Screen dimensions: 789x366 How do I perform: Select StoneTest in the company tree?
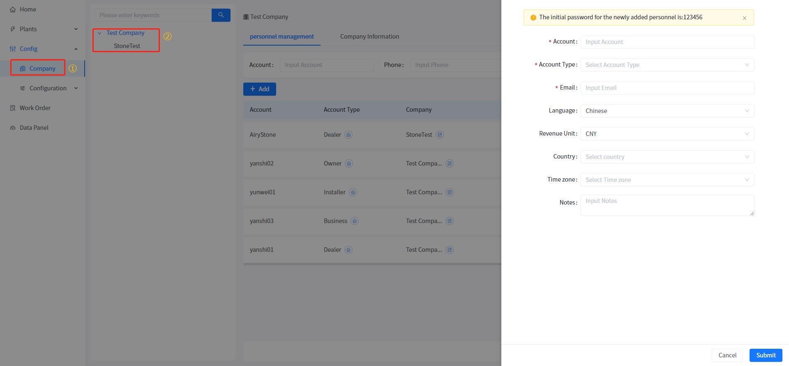(127, 46)
